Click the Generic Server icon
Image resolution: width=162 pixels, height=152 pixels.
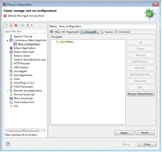(x=11, y=56)
